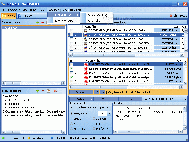Select the Multimedia preview mode
Screen dimensions: 189x142
pyautogui.click(x=71, y=128)
